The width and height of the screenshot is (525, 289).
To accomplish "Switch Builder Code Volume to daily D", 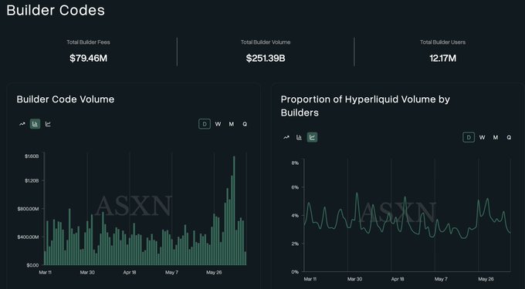I will (x=205, y=124).
